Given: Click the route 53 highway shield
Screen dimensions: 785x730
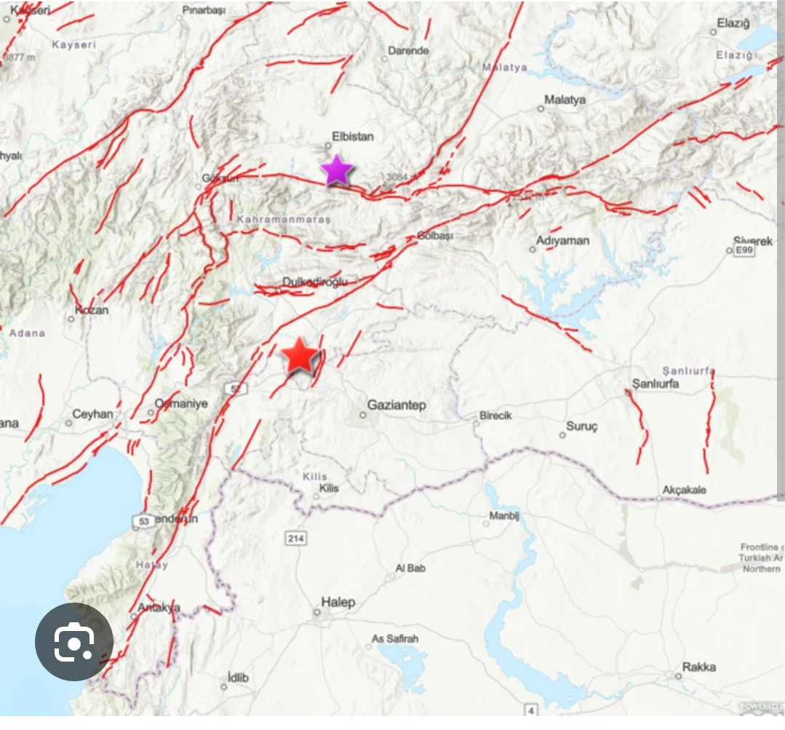Looking at the screenshot, I should point(143,521).
